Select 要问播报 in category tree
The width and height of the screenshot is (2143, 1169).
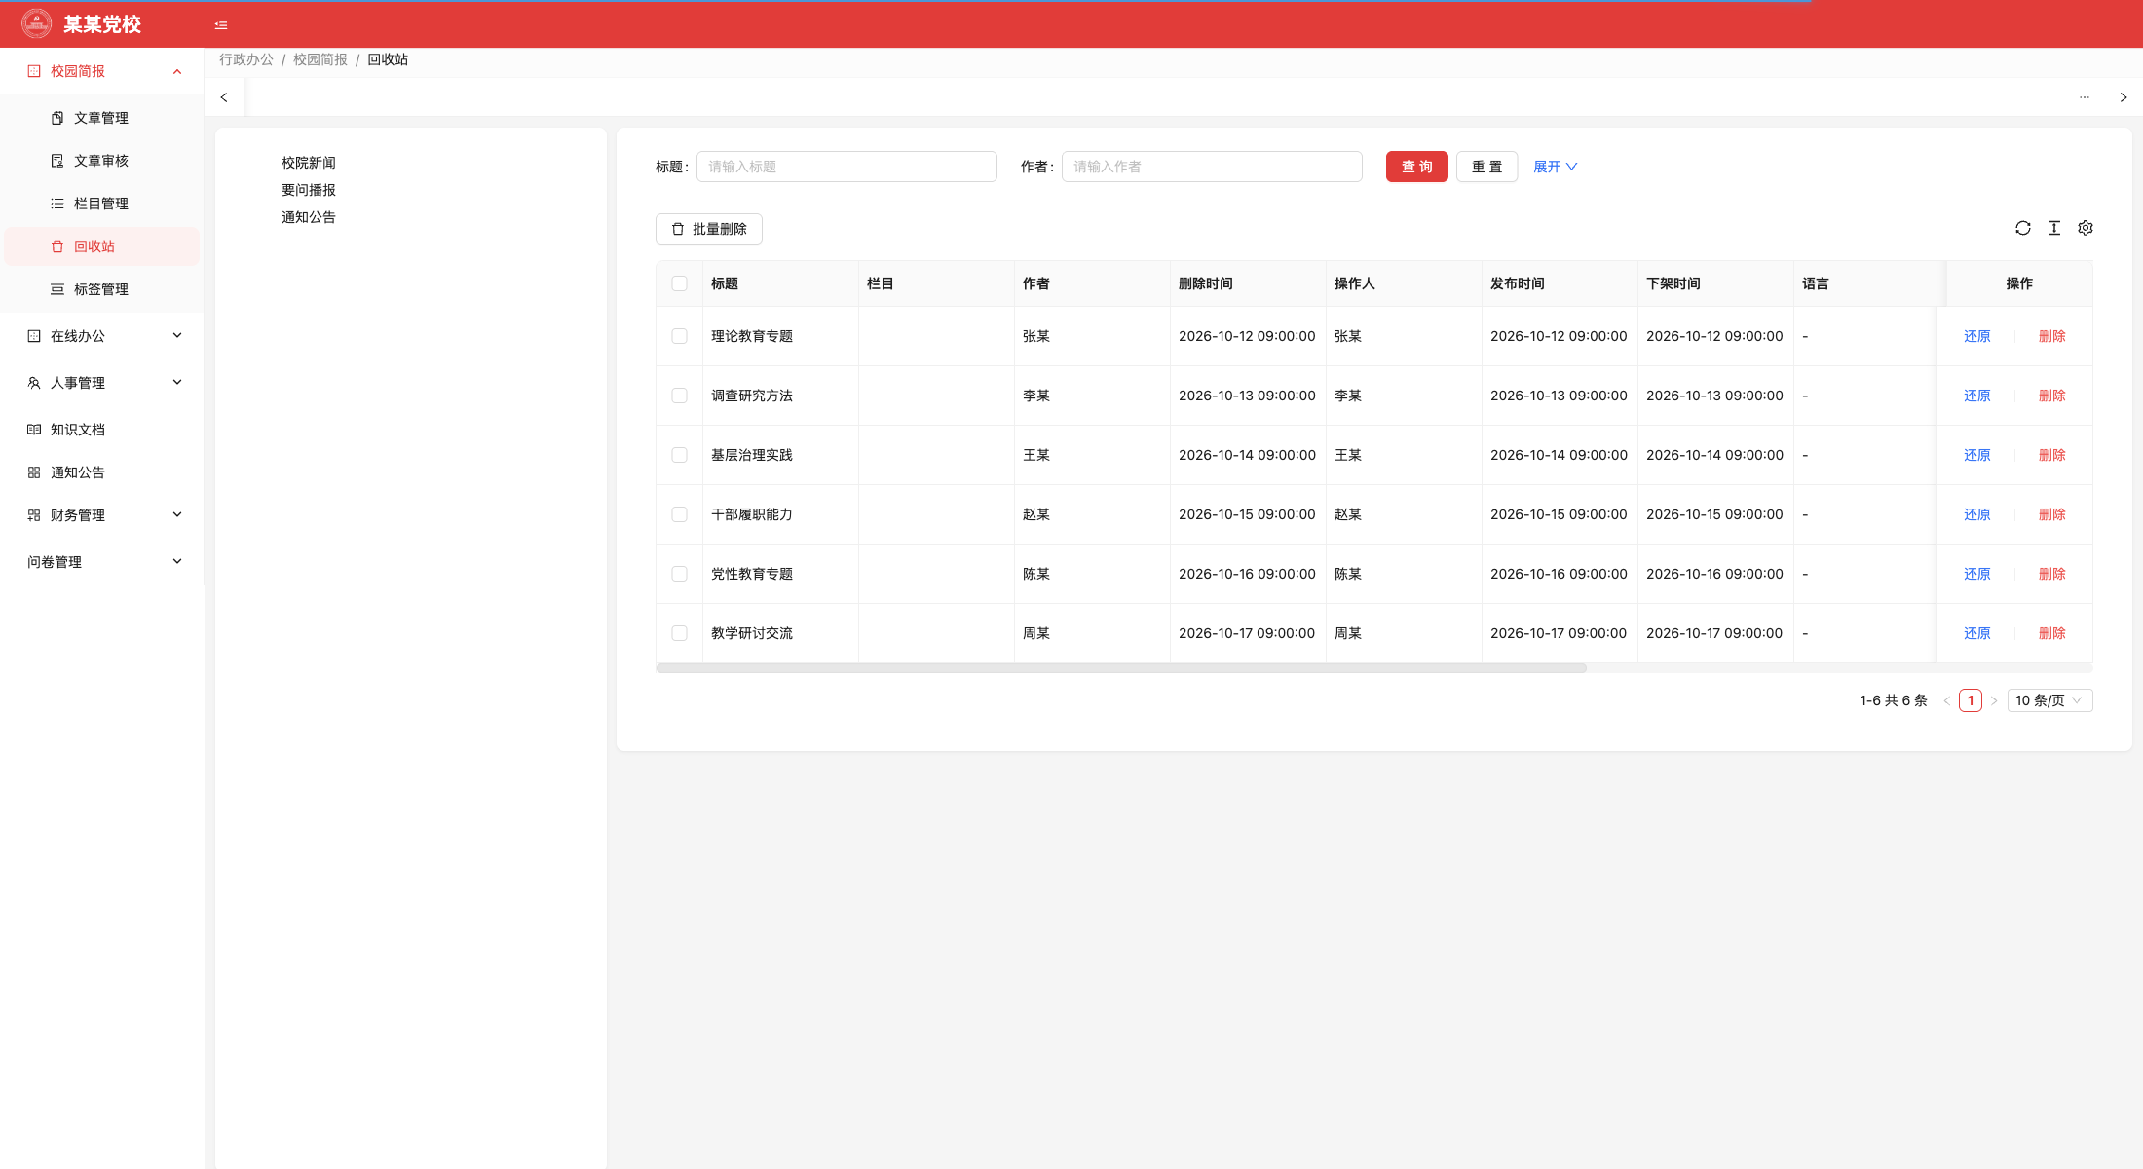(309, 190)
